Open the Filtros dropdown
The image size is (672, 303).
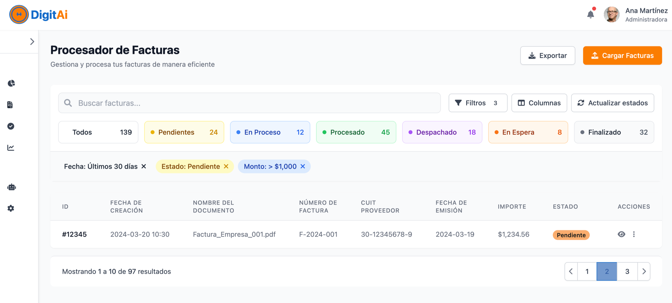coord(478,103)
